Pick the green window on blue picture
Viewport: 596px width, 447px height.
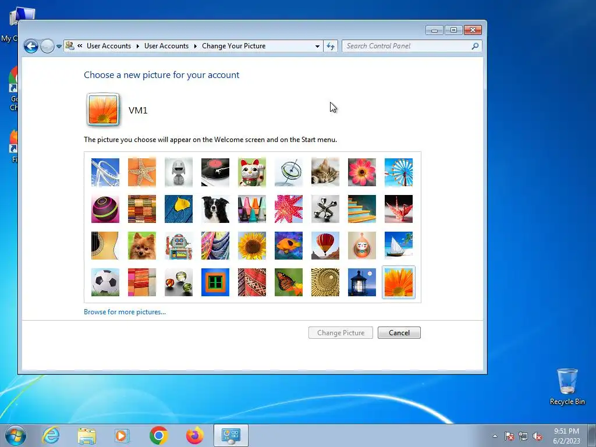215,282
